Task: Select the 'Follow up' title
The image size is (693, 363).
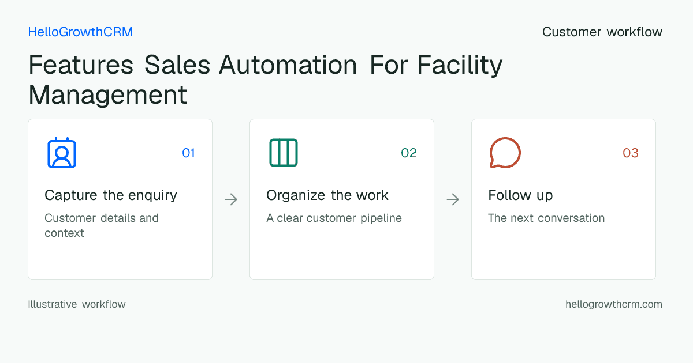Action: [x=520, y=195]
